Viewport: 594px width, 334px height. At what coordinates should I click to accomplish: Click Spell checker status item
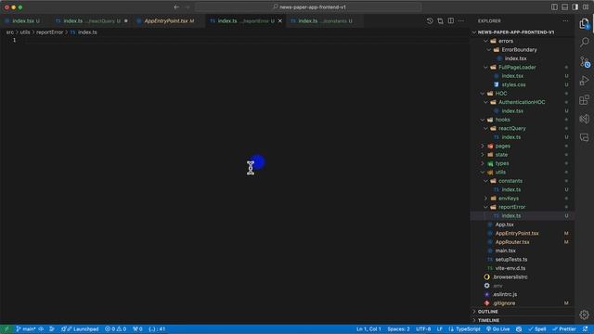[x=537, y=329]
